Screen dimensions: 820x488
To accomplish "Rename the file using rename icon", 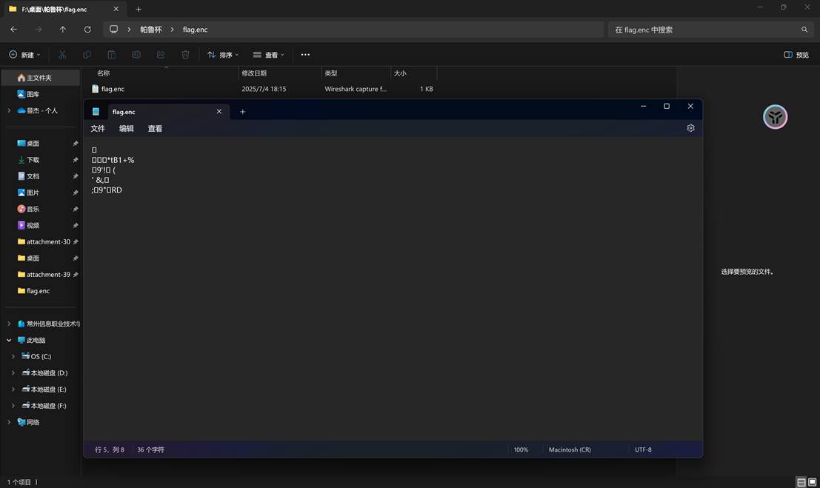I will tap(136, 54).
